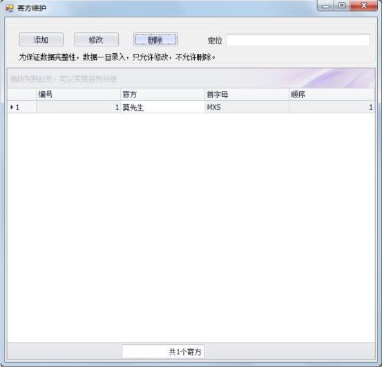Viewport: 382px width, 367px height.
Task: Sort by the 首字母 column header
Action: 247,95
